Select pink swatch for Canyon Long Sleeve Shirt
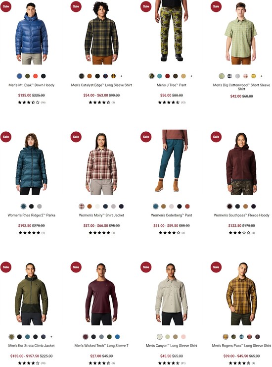 point(183,337)
